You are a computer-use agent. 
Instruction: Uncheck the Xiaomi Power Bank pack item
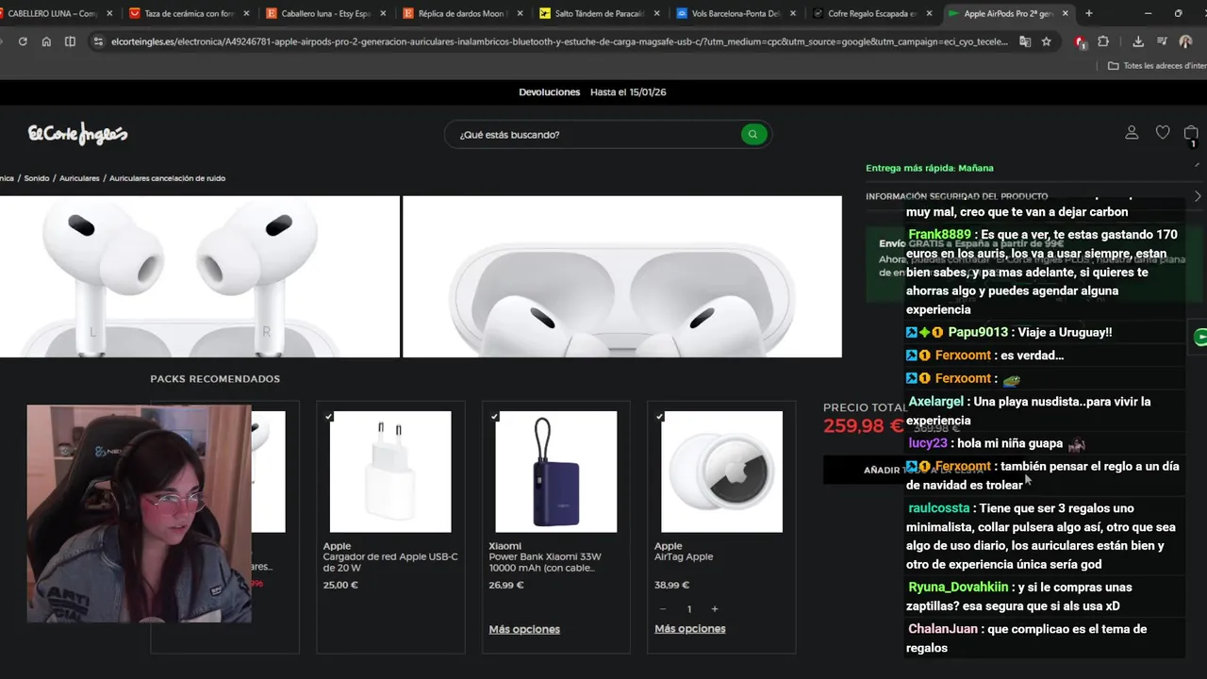tap(494, 416)
